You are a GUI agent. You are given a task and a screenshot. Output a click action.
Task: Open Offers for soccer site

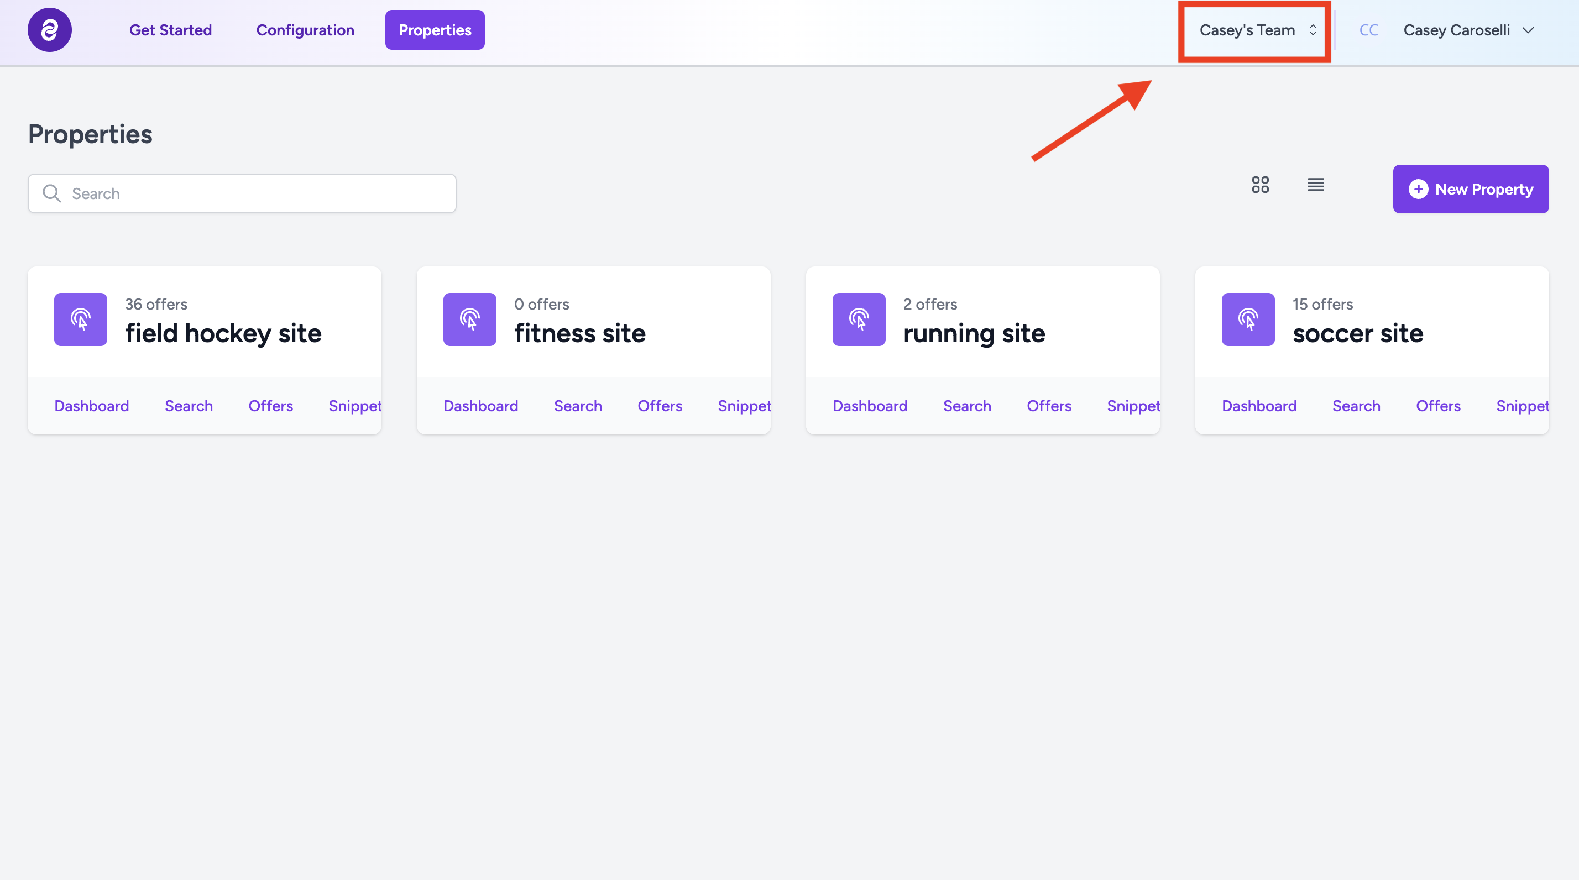1438,406
